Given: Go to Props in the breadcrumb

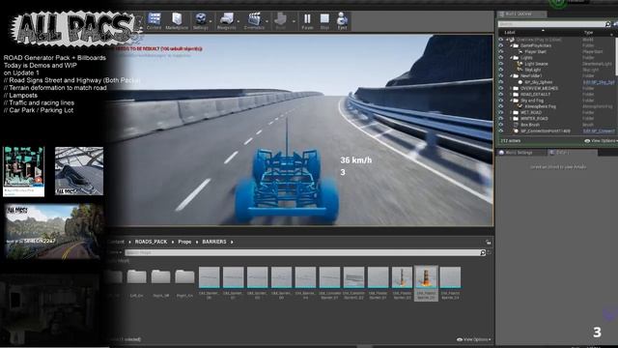Looking at the screenshot, I should coord(184,242).
